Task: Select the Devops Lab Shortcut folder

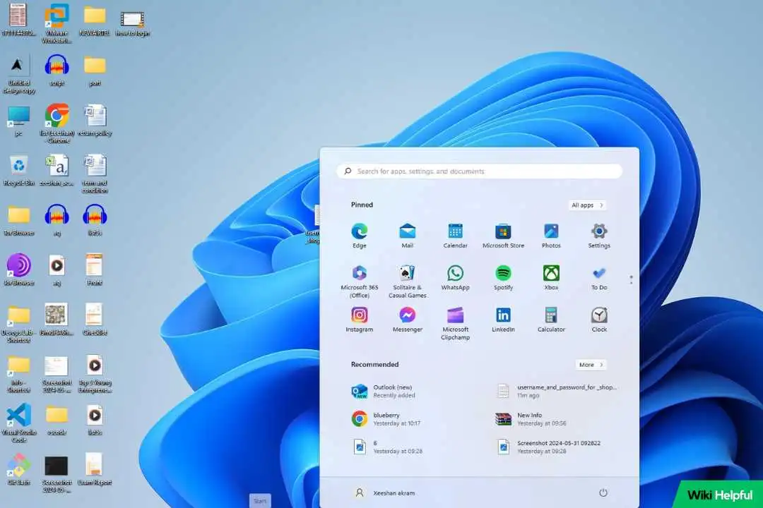Action: pos(18,325)
